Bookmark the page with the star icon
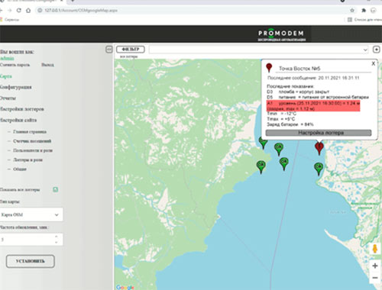 click(352, 11)
